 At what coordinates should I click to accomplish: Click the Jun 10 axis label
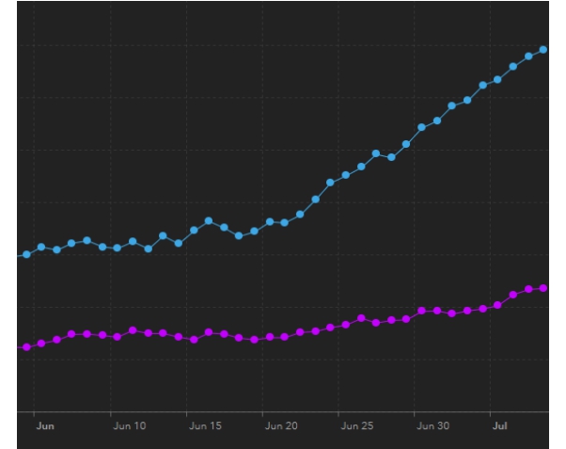click(x=130, y=426)
